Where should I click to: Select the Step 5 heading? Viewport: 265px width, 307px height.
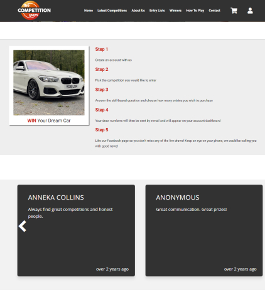pos(102,130)
